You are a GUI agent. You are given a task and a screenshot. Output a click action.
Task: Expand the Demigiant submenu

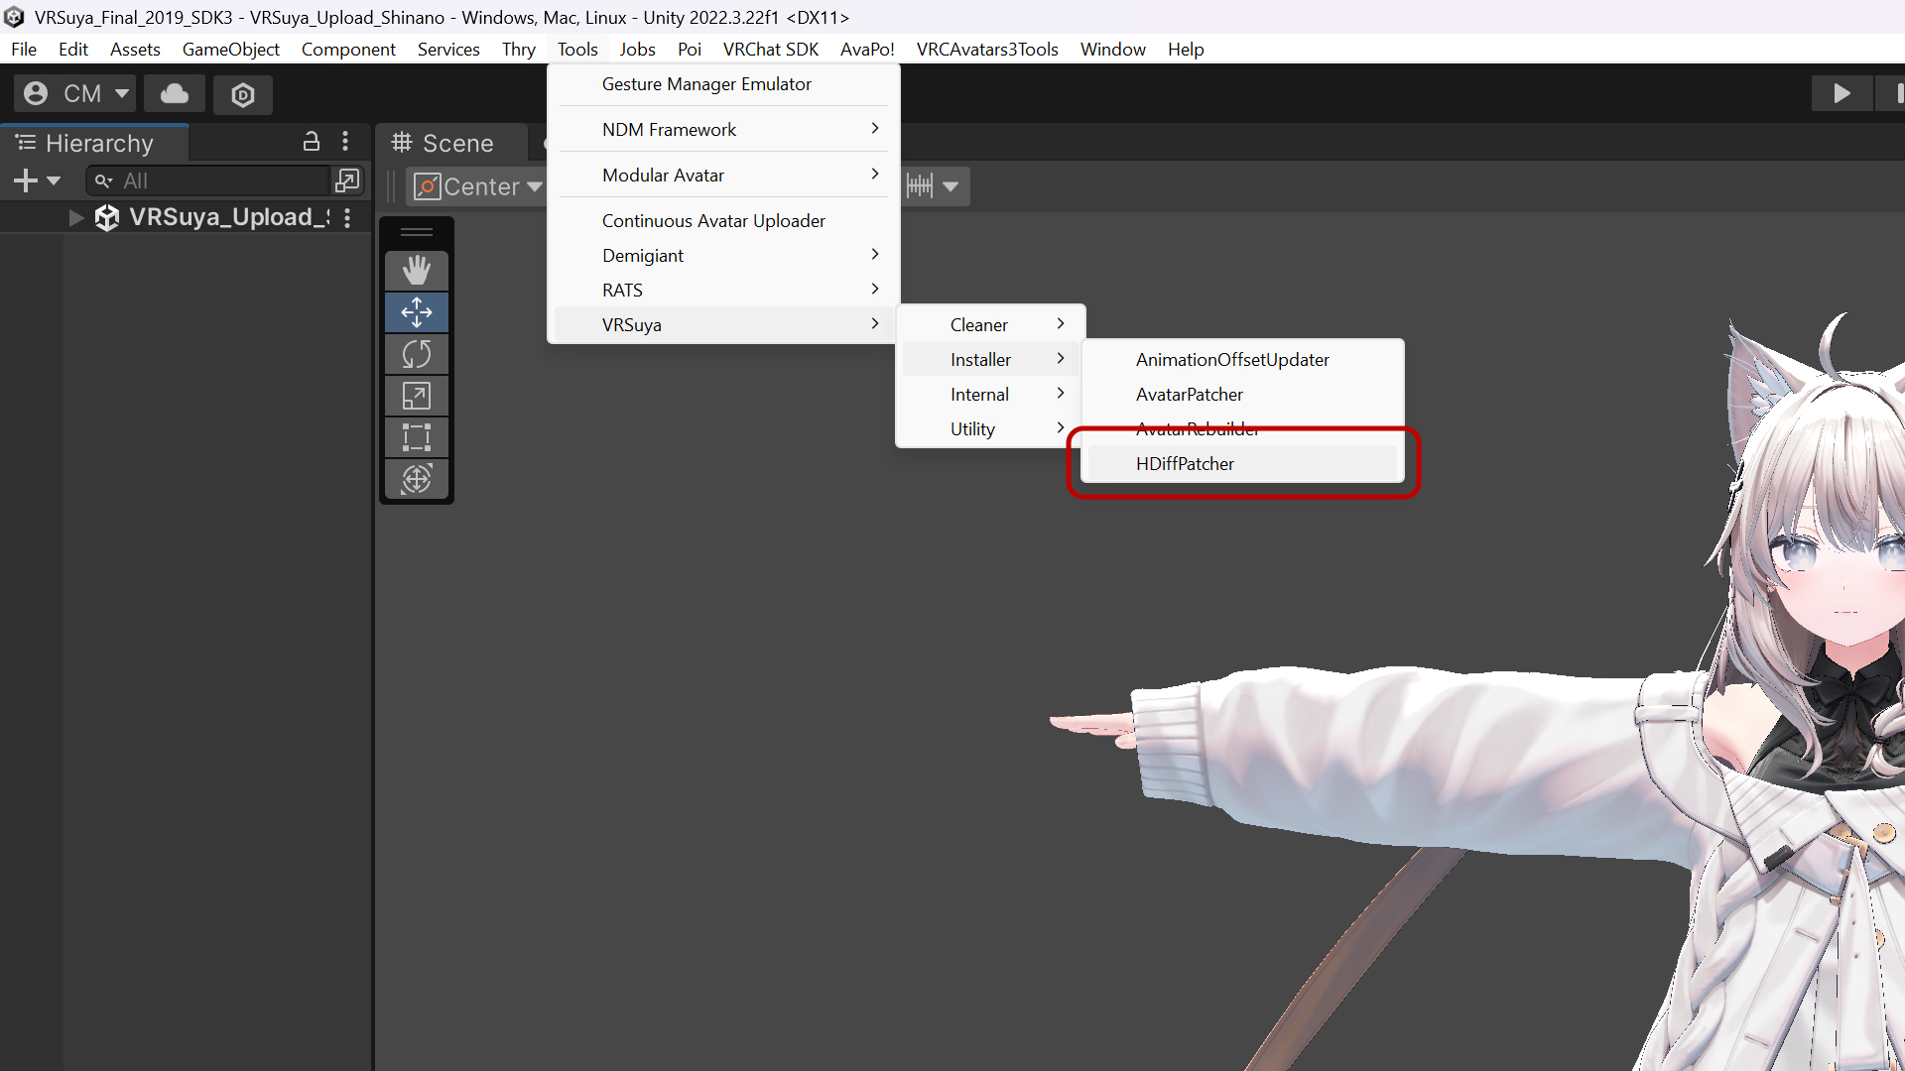723,256
